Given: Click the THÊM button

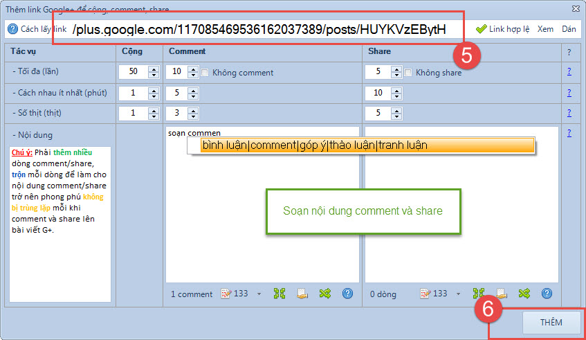Looking at the screenshot, I should (x=551, y=323).
